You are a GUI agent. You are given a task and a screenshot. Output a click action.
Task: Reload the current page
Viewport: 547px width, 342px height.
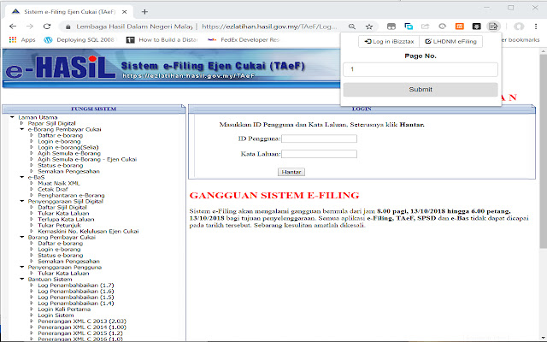tap(47, 27)
